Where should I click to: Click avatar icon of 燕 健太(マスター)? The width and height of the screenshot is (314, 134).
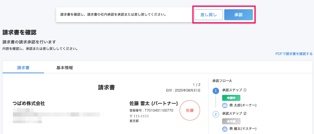(x=225, y=129)
